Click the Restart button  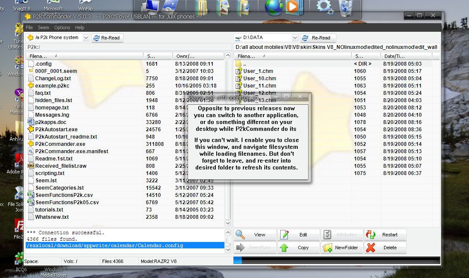[385, 235]
